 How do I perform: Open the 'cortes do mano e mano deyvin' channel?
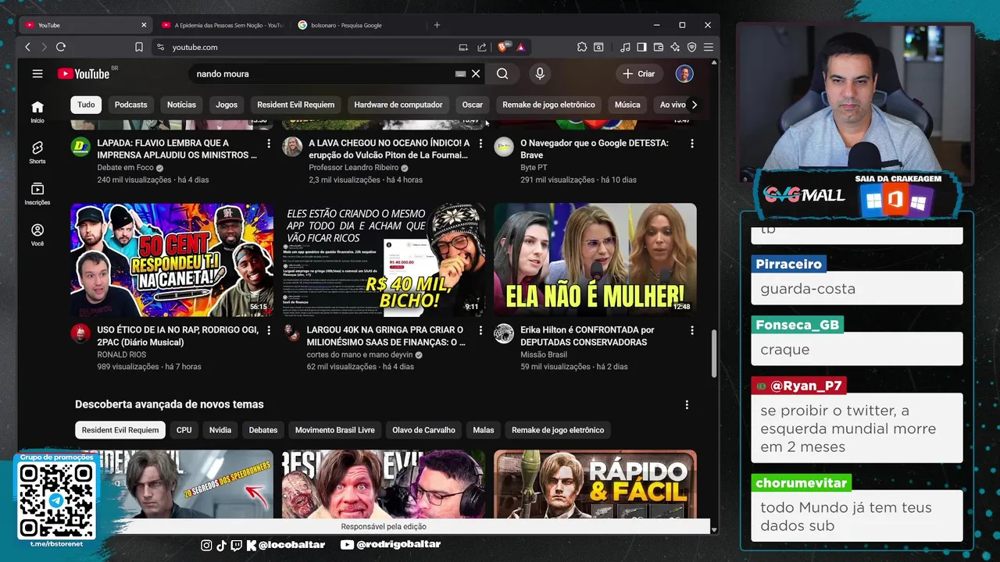[359, 354]
